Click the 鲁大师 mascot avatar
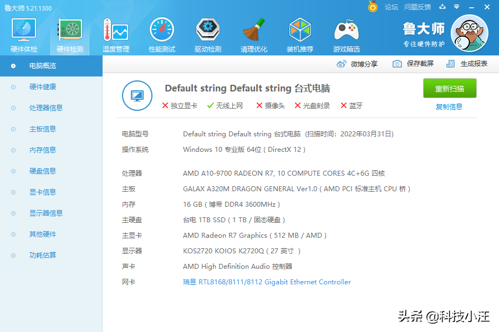Screen dimensions: 499x332 (470, 33)
